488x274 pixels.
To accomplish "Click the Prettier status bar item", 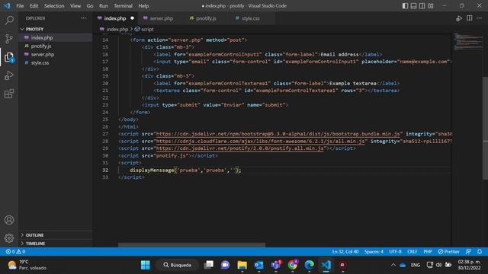I will point(448,252).
